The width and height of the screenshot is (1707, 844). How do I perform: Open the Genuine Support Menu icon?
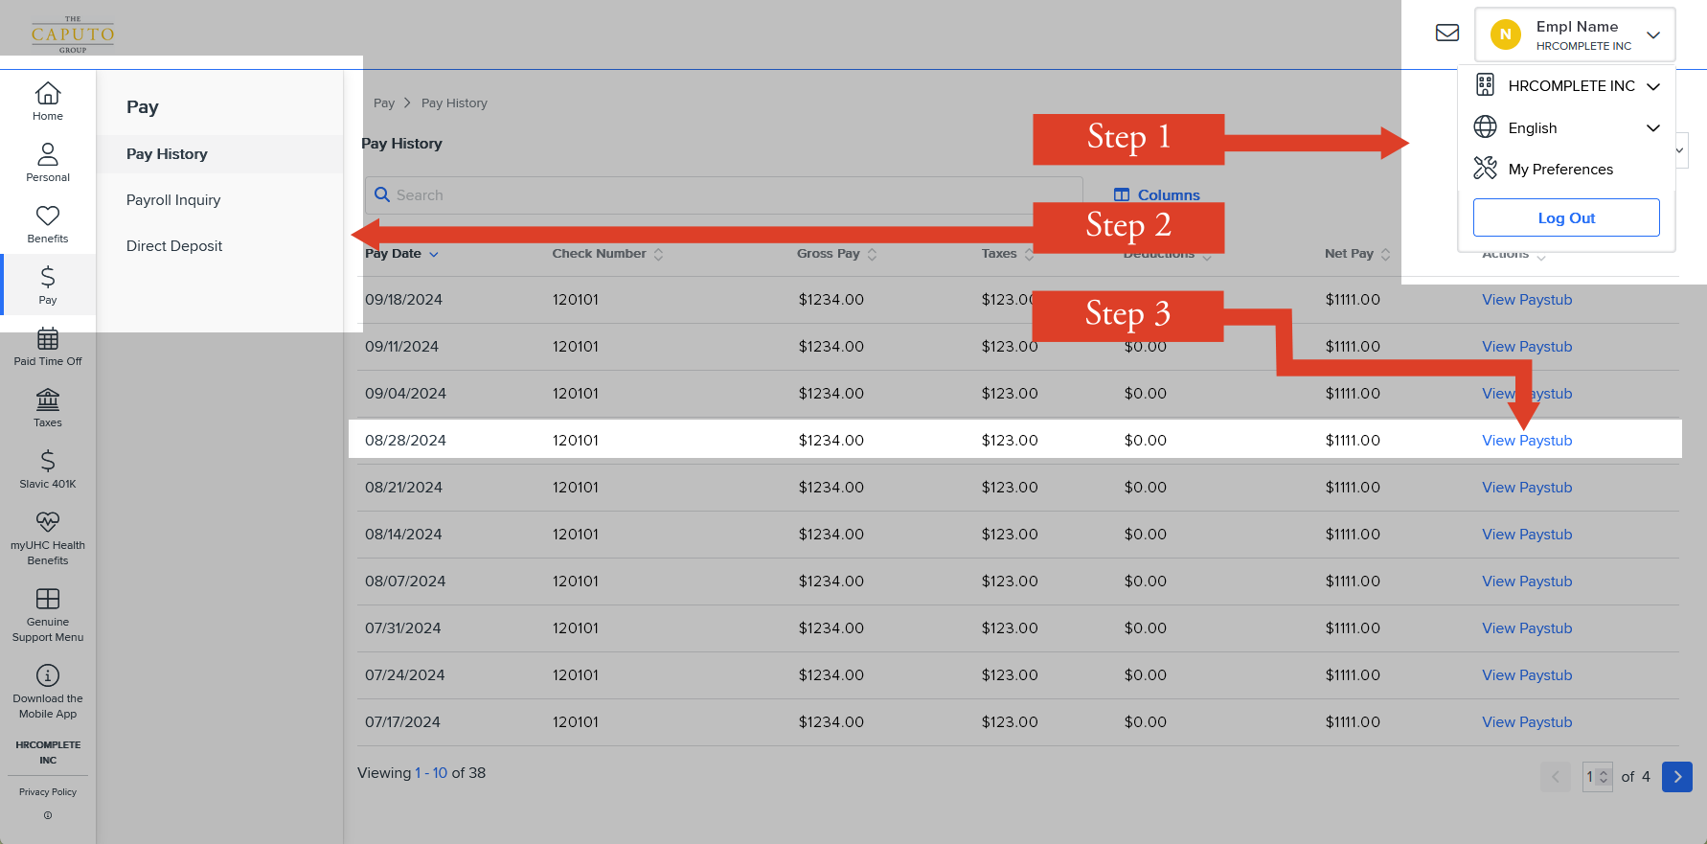[x=48, y=599]
